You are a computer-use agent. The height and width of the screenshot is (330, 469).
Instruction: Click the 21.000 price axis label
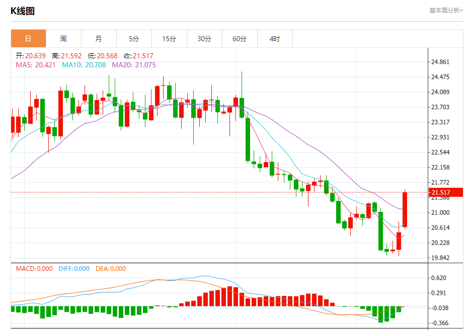coord(440,212)
